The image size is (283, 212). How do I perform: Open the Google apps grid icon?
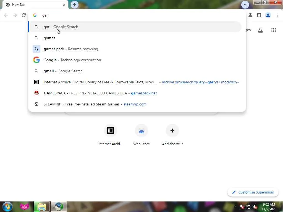[x=274, y=30]
